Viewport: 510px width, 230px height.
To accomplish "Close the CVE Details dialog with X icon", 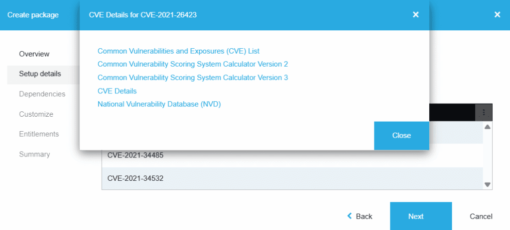I will pos(415,15).
